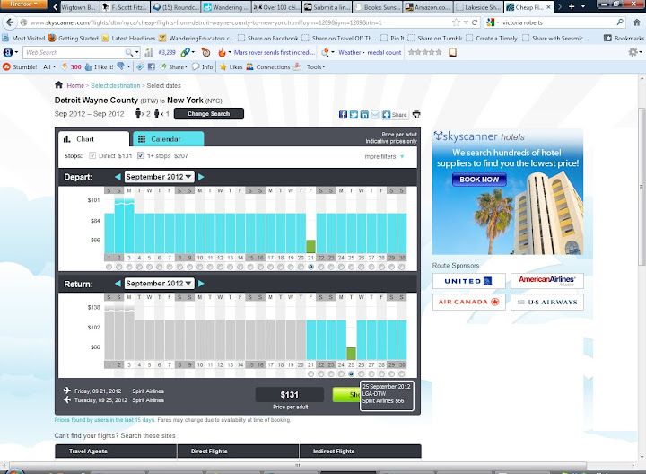Open Depart month September 2012 dropdown
The image size is (646, 474).
159,177
